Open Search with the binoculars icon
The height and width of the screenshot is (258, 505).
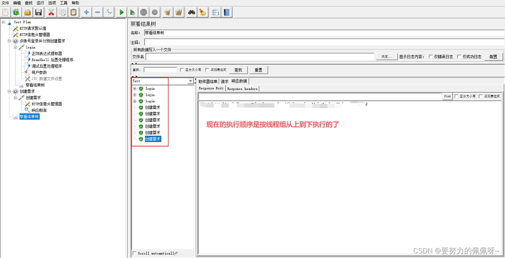(x=191, y=12)
